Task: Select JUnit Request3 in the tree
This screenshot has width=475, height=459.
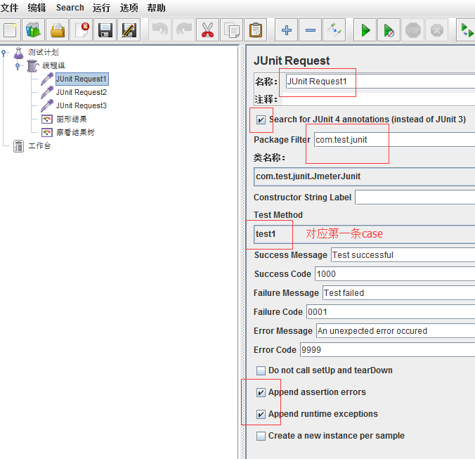Action: [x=82, y=105]
